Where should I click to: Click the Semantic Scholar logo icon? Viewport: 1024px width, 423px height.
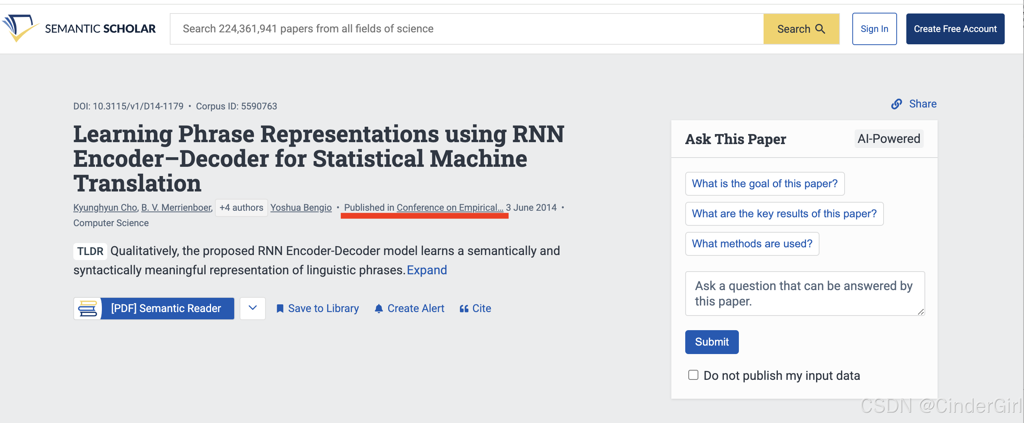[x=20, y=28]
